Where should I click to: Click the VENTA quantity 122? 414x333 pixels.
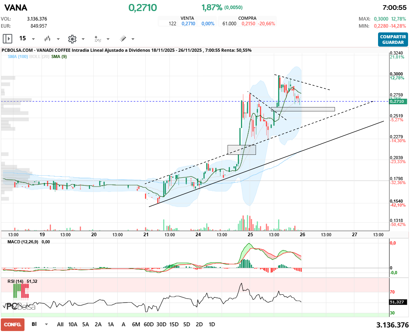pyautogui.click(x=172, y=23)
